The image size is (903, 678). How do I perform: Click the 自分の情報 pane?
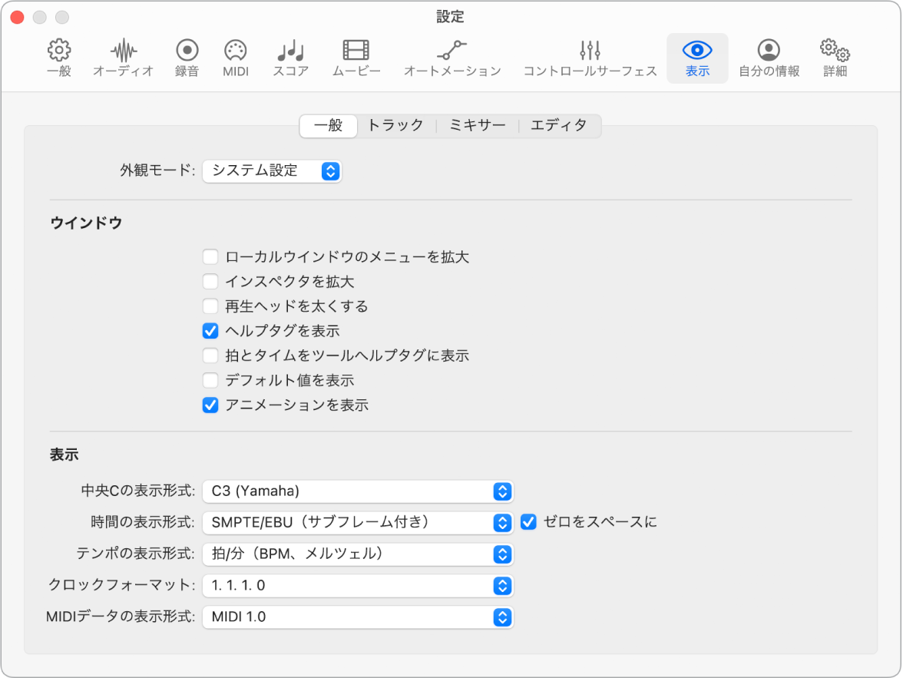769,58
